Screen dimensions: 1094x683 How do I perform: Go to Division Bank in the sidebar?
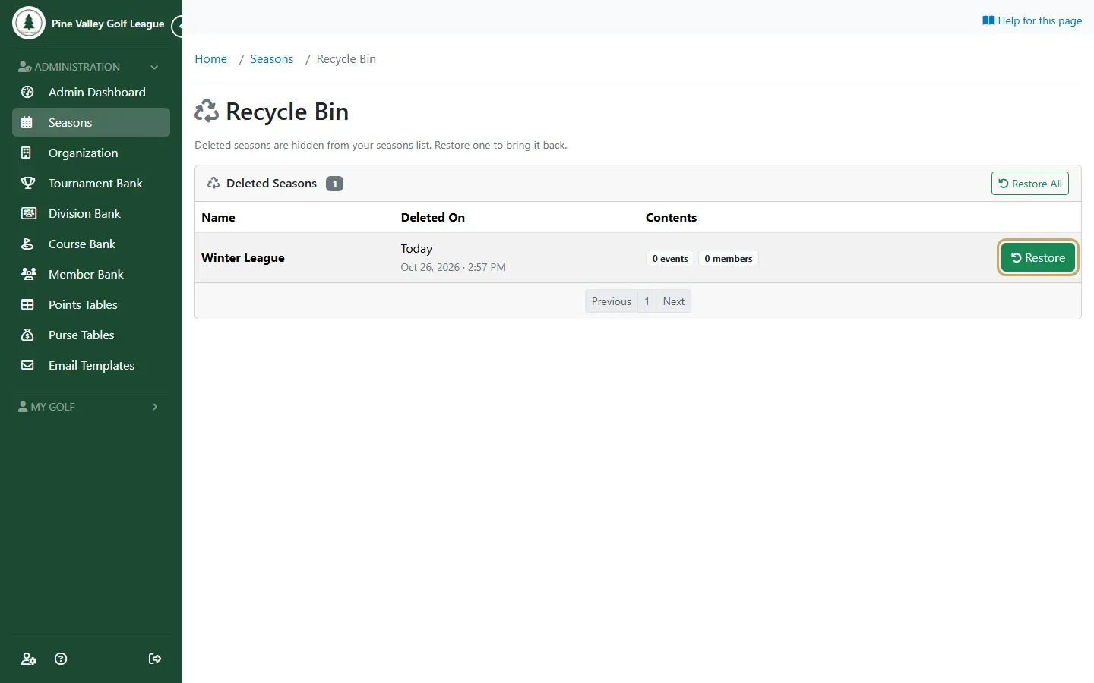pos(91,213)
